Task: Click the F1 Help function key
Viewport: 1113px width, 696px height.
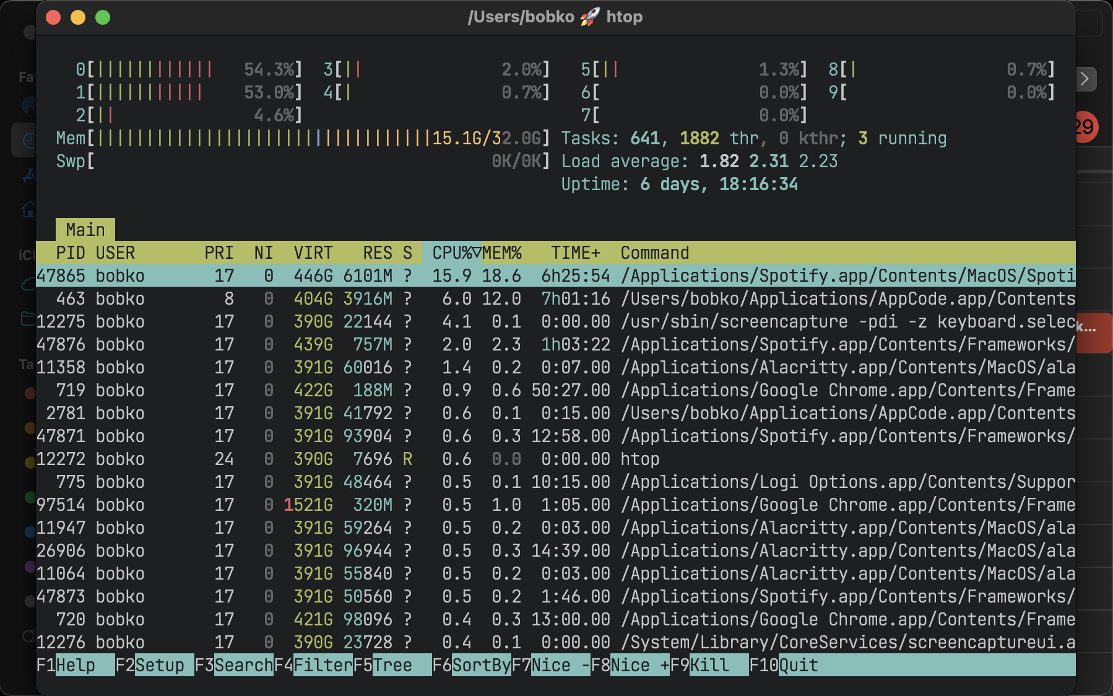Action: 76,665
